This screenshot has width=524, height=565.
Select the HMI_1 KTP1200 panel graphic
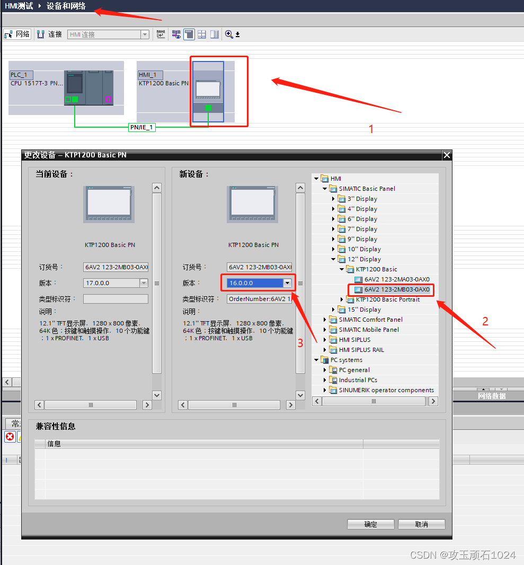(208, 92)
